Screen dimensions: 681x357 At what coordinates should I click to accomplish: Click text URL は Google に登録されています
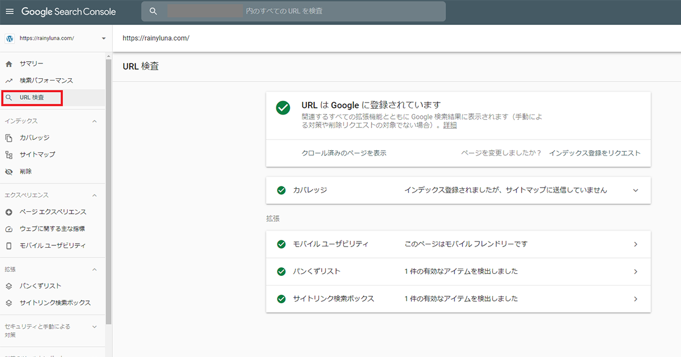pyautogui.click(x=371, y=105)
